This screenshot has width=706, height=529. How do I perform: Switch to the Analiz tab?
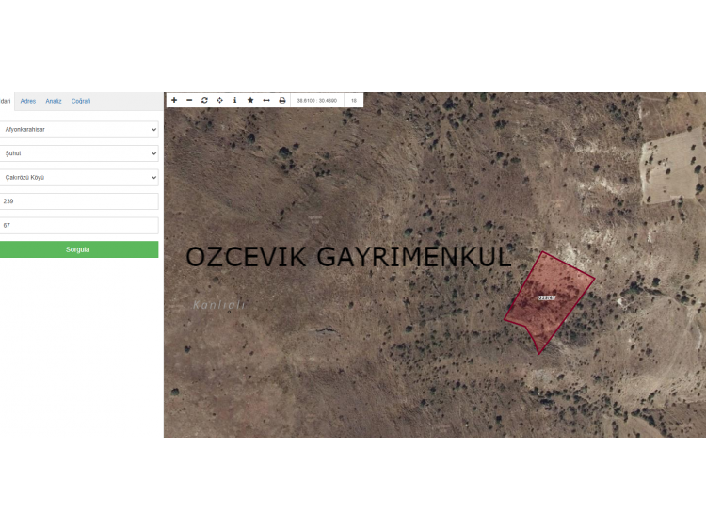point(54,101)
